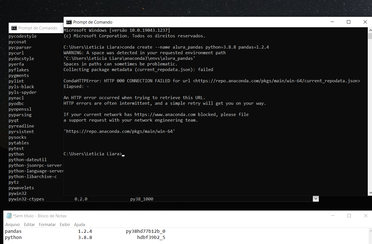Click scroll up arrow in front command prompt
The image size is (372, 244).
pos(370,30)
